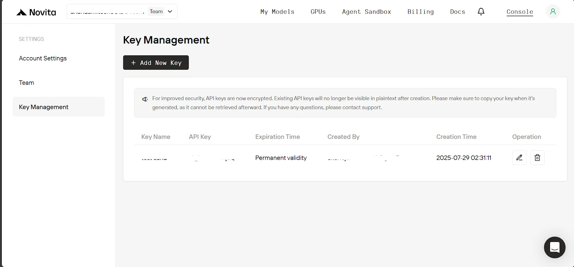
Task: Click Add New Key button
Action: pyautogui.click(x=156, y=63)
